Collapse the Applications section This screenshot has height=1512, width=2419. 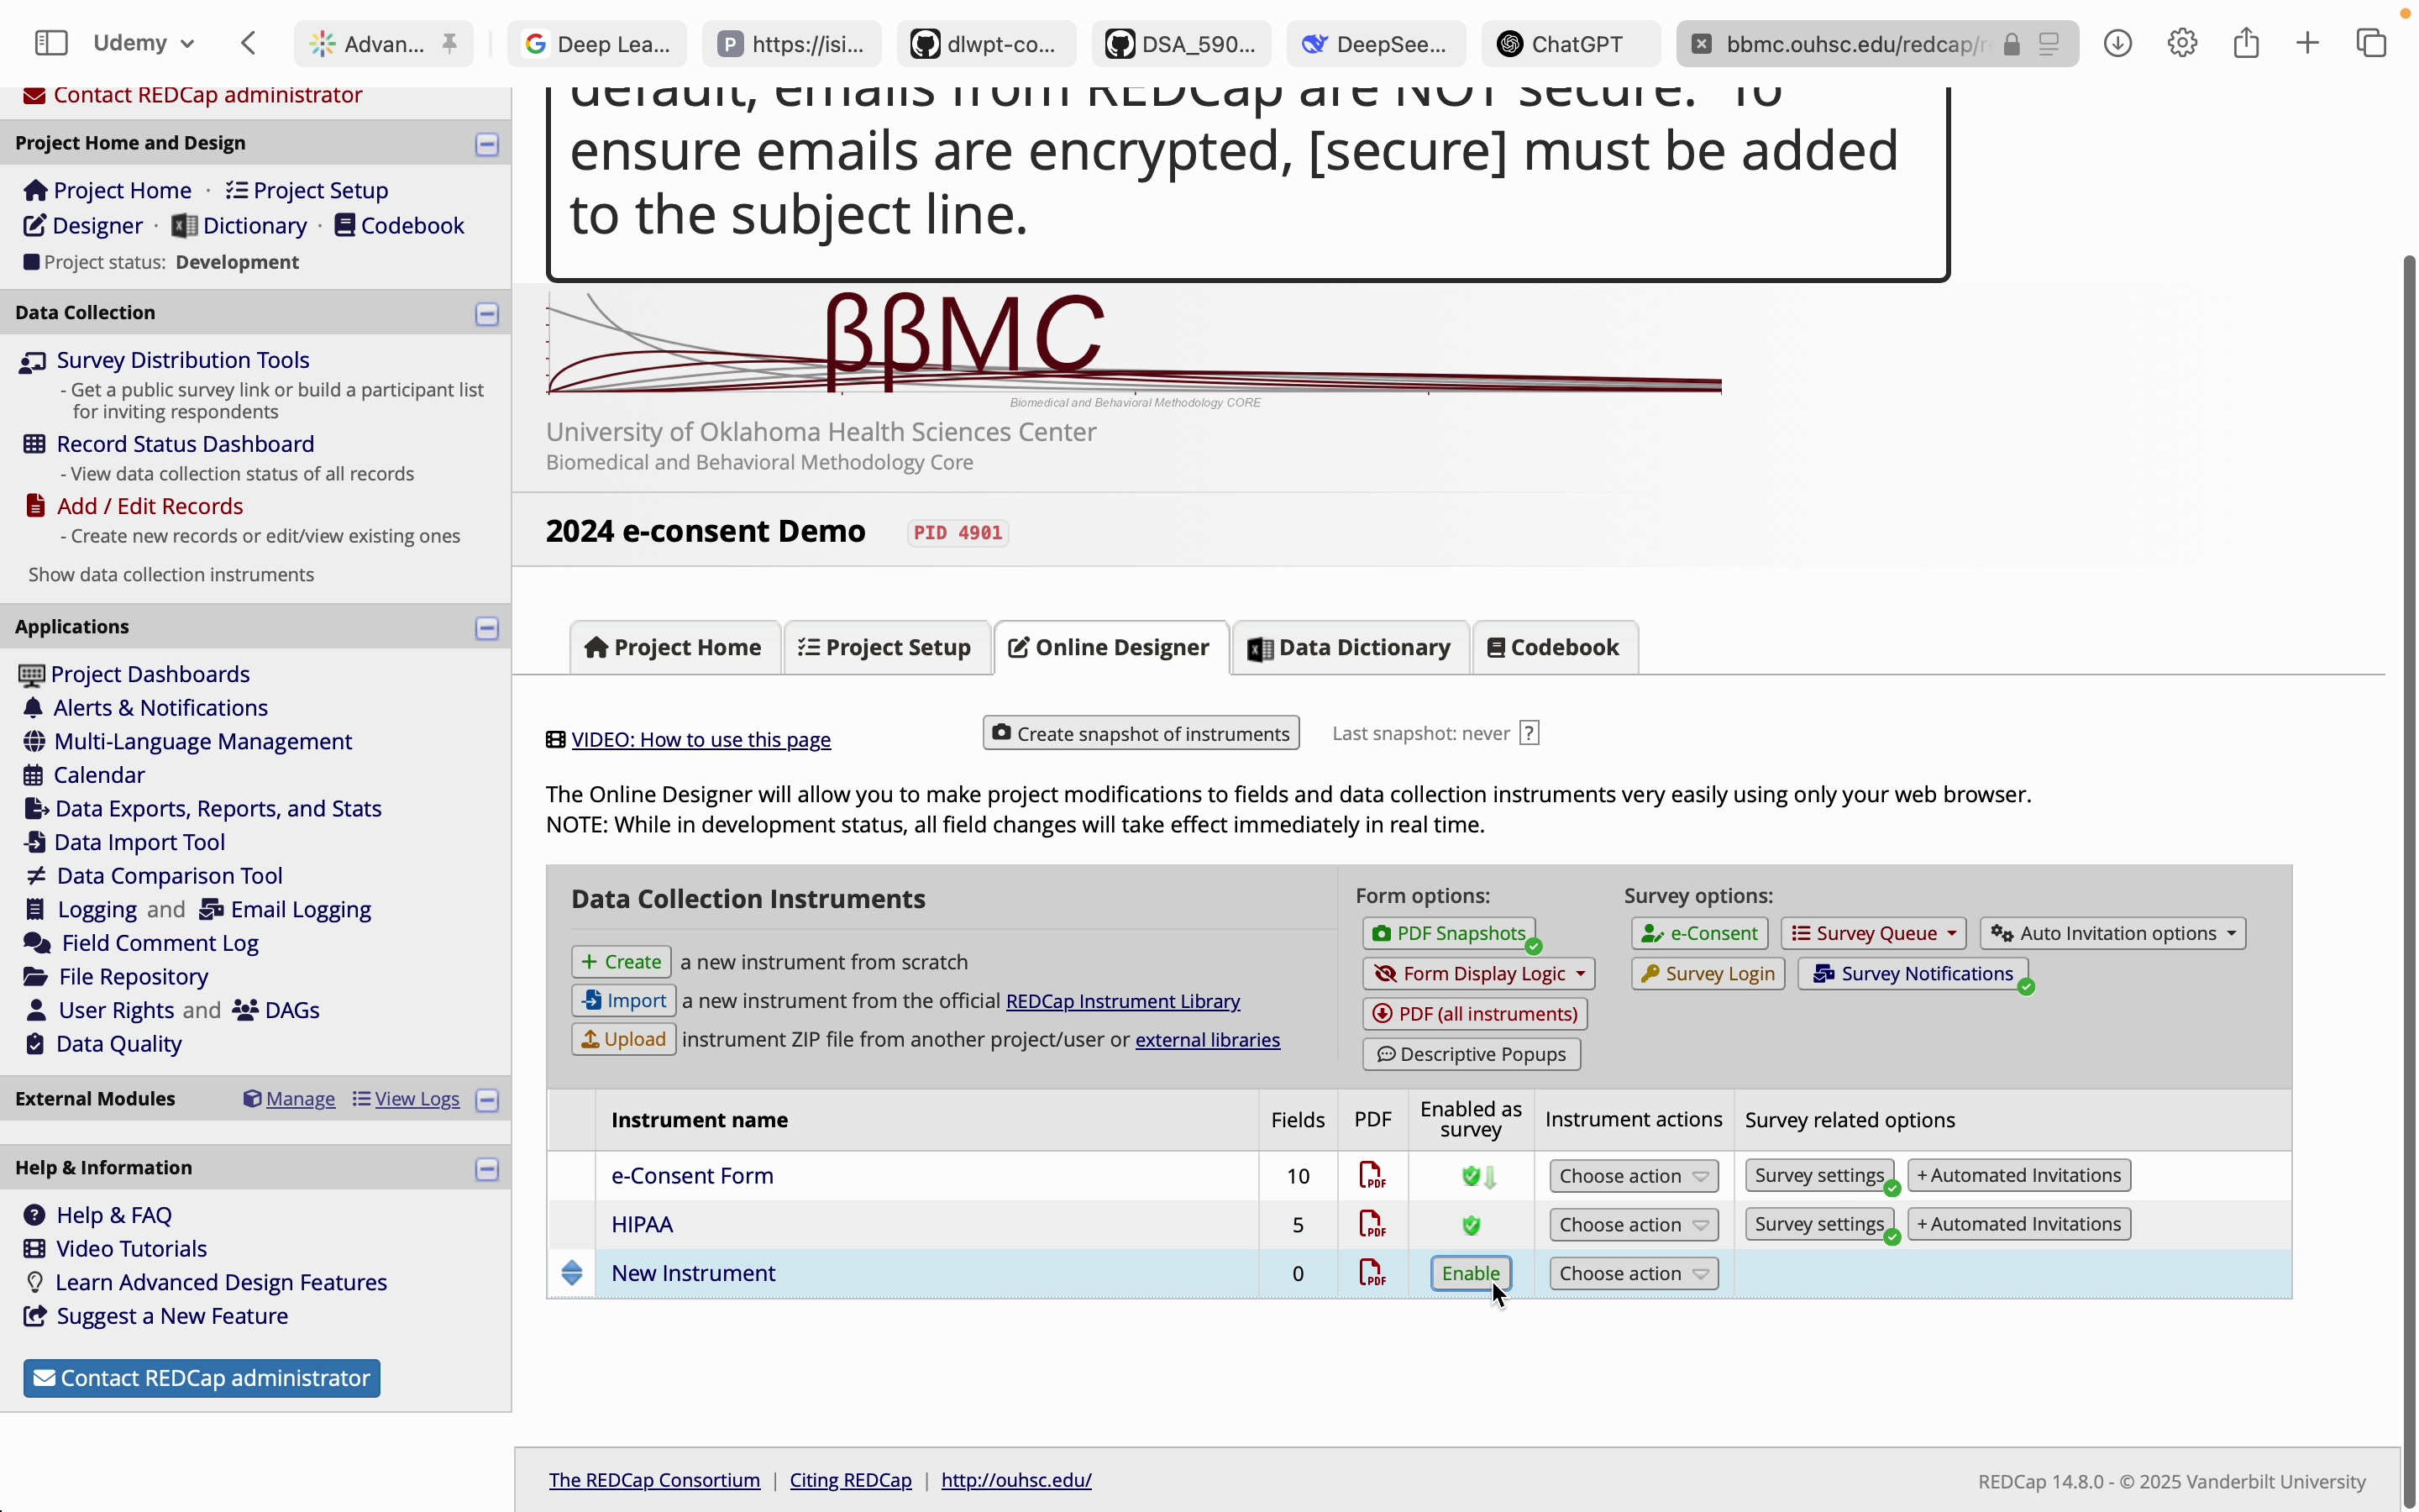click(487, 628)
